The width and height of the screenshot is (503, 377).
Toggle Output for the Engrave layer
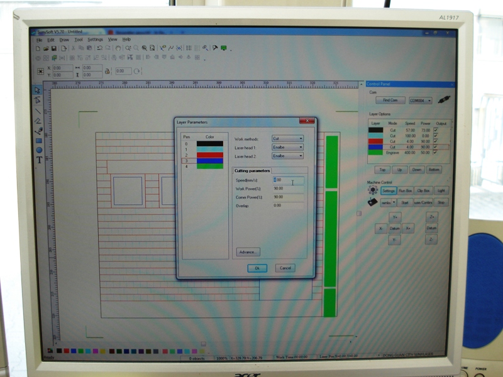tap(436, 153)
